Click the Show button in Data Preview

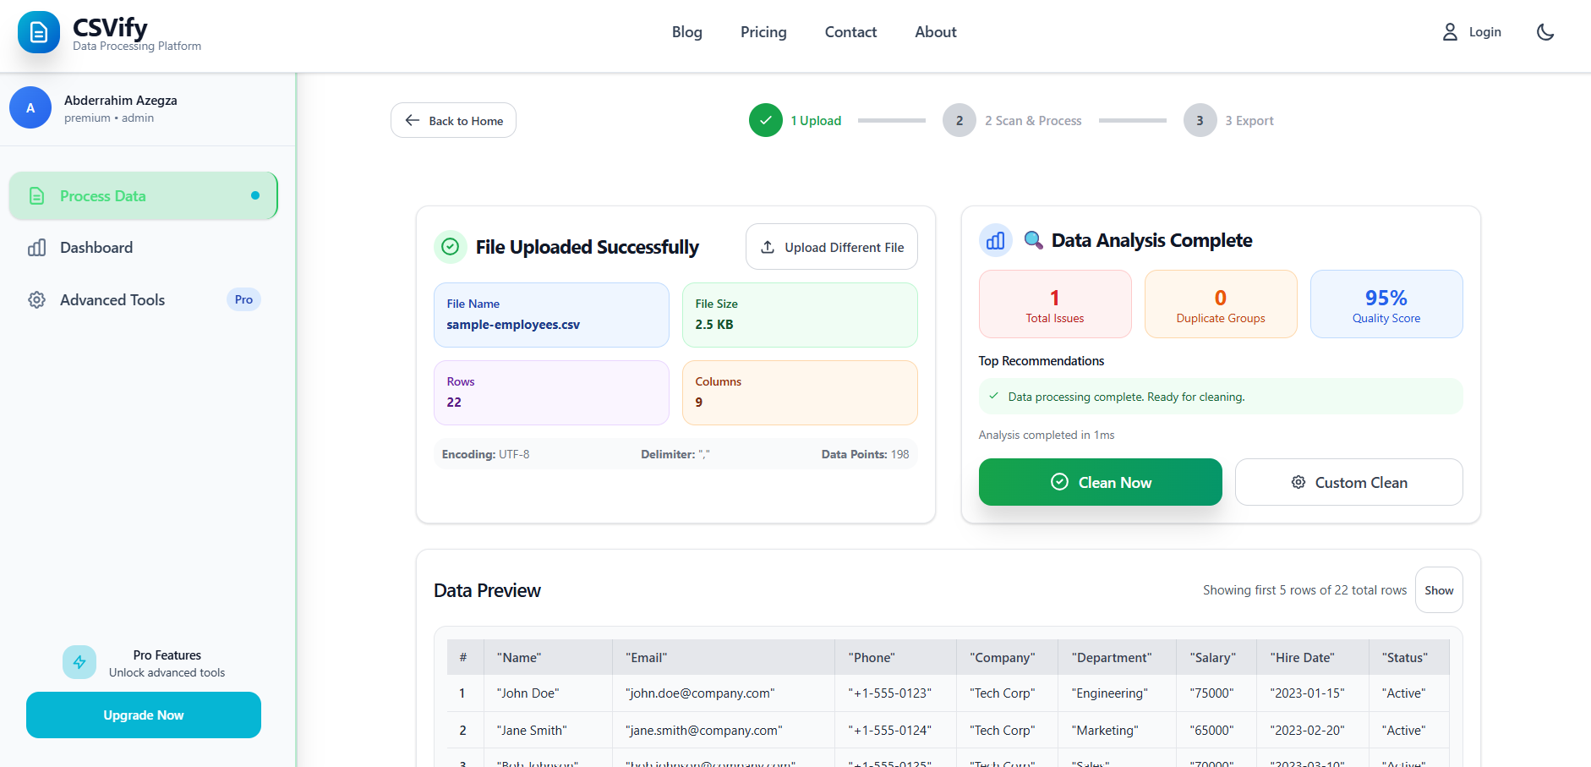[x=1439, y=590]
